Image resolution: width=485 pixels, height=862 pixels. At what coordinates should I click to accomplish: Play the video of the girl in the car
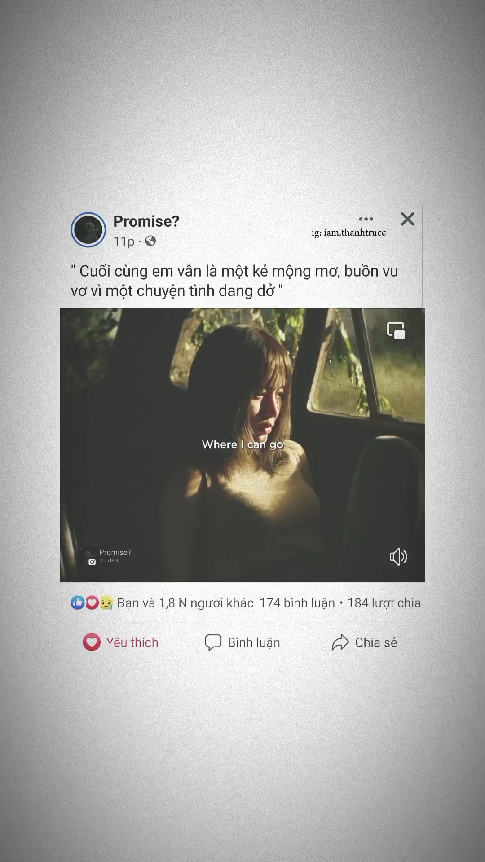tap(242, 445)
